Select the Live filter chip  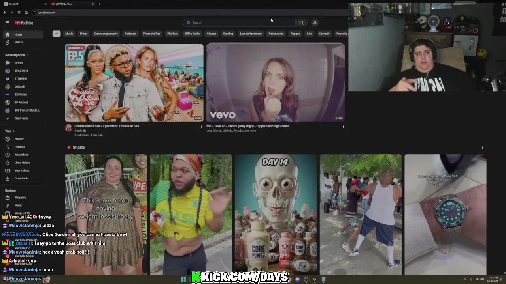coord(310,34)
